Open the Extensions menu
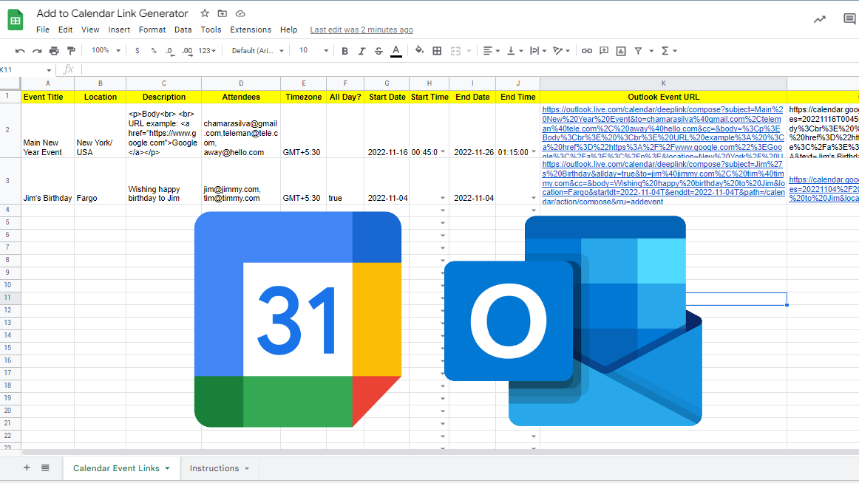 pyautogui.click(x=251, y=30)
